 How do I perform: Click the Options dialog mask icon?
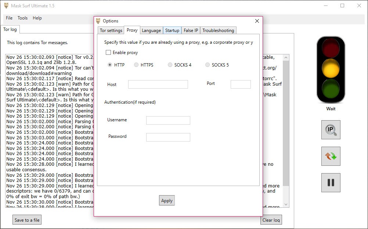(98, 21)
